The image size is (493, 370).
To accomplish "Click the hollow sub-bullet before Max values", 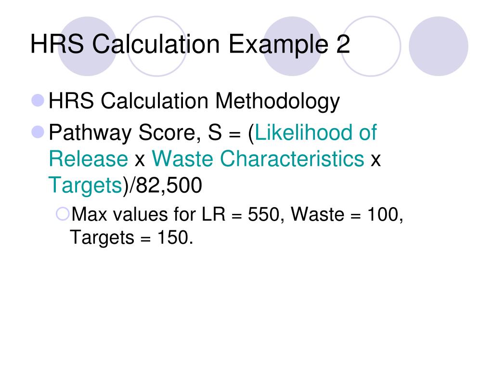I will 63,214.
